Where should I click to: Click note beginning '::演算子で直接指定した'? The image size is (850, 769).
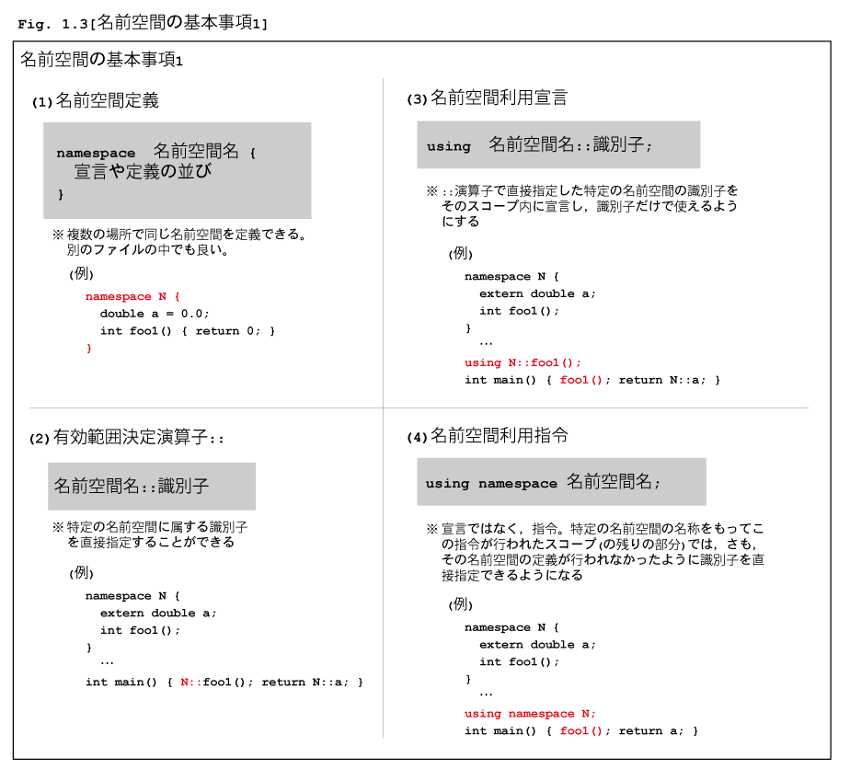tap(590, 190)
